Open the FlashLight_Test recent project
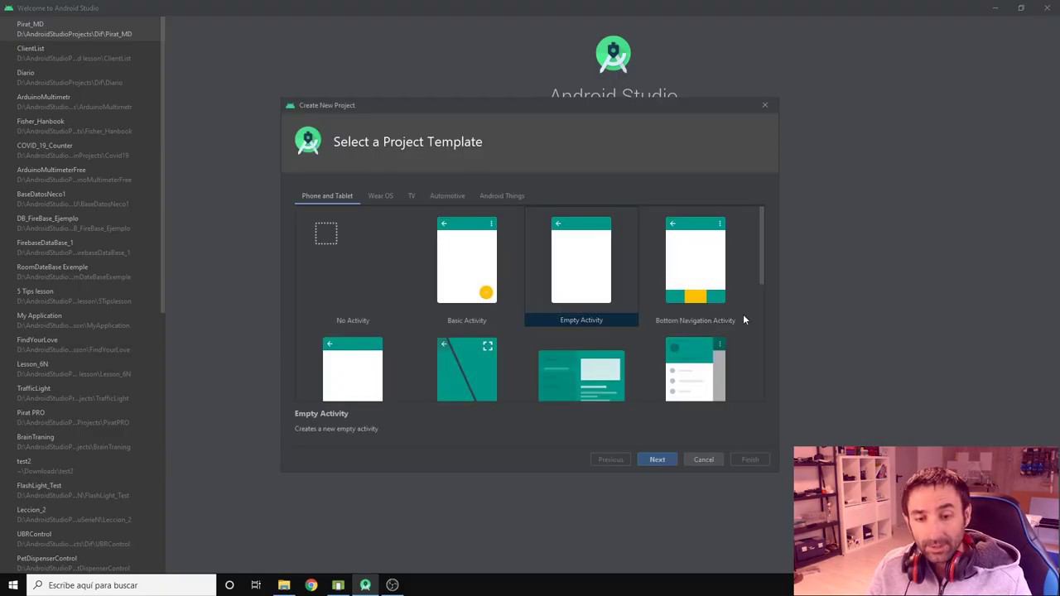 pyautogui.click(x=80, y=490)
